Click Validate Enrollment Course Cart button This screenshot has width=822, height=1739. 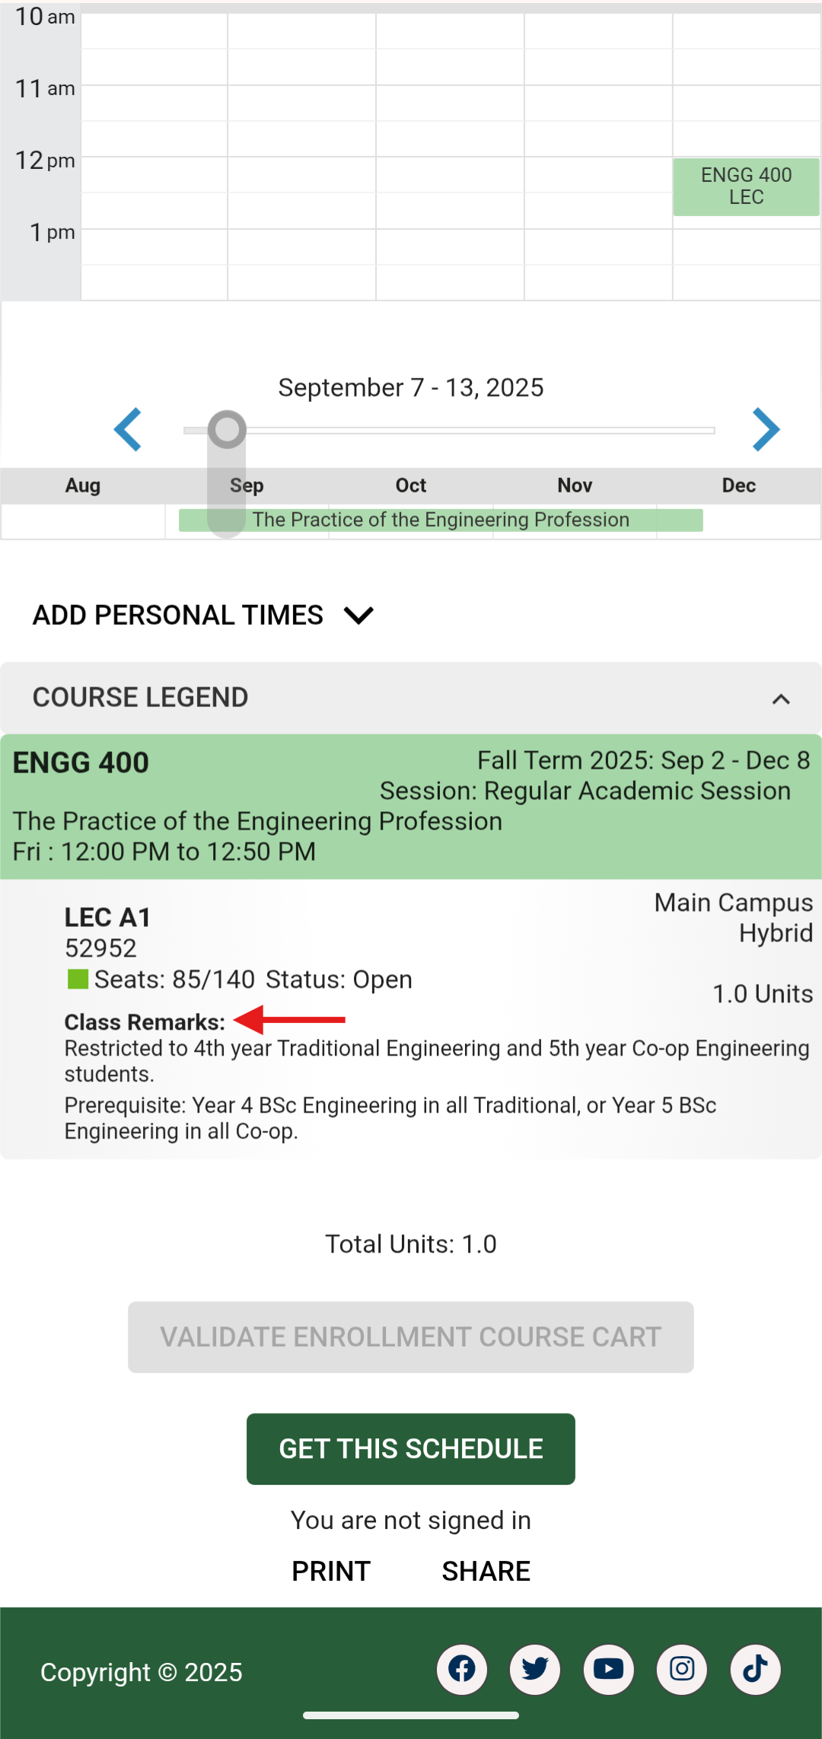410,1337
